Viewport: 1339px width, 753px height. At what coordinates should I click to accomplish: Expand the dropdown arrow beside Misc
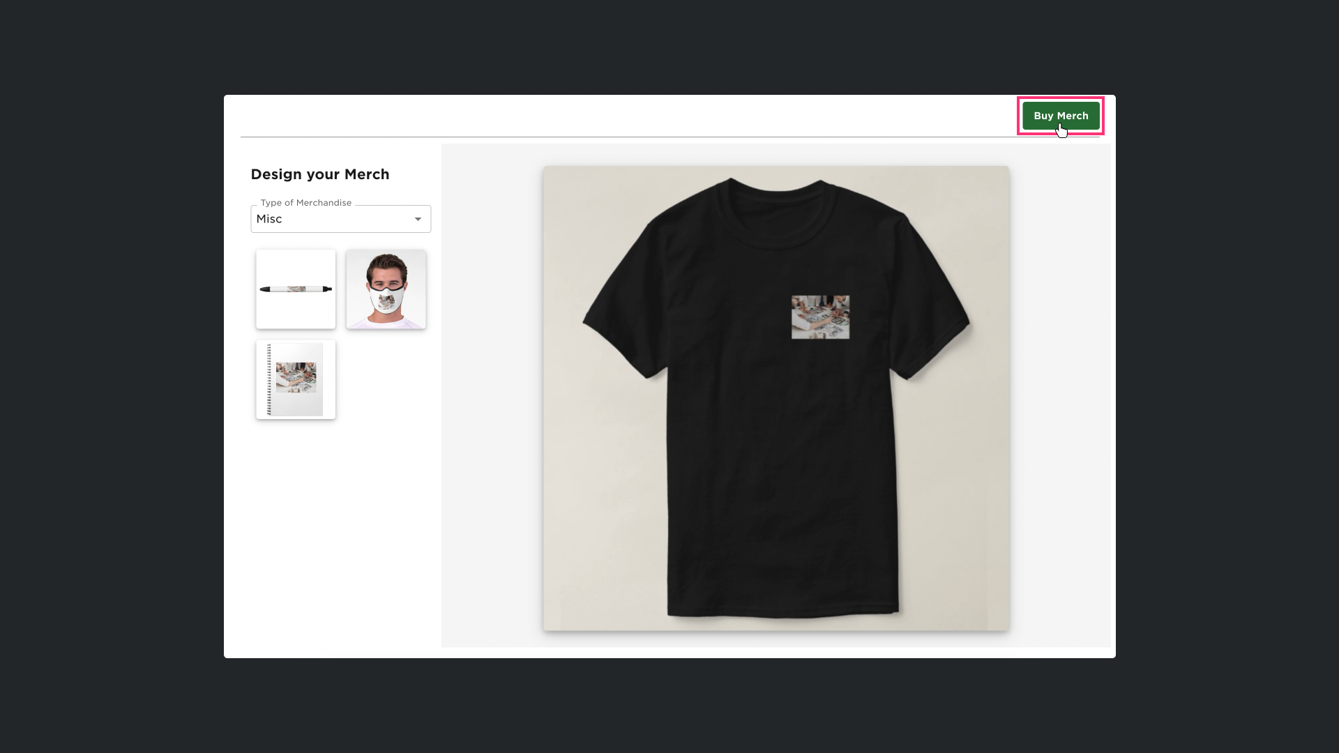pos(418,219)
